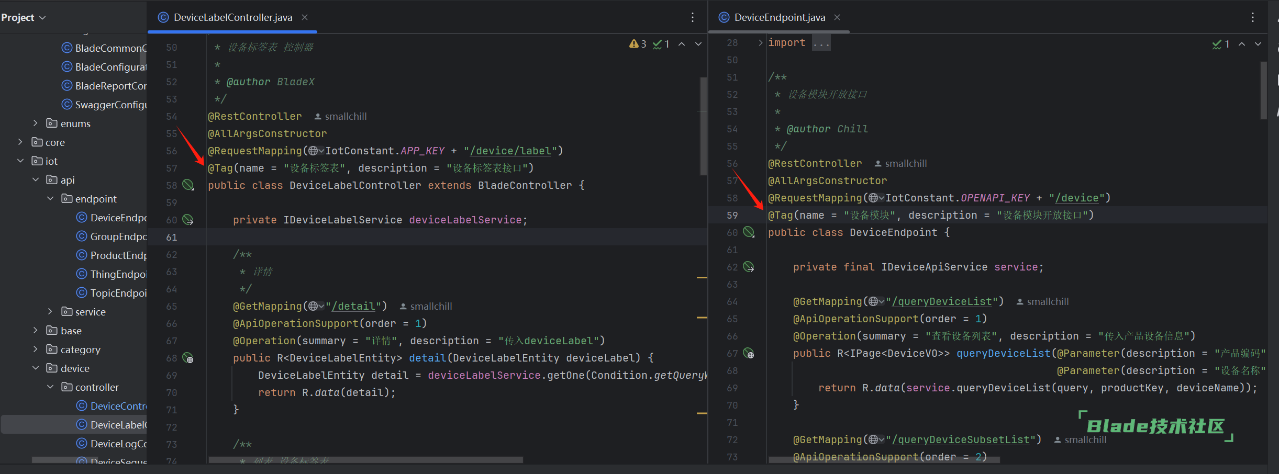Screen dimensions: 1279x474
Task: Expand the folded import block
Action: (x=760, y=42)
